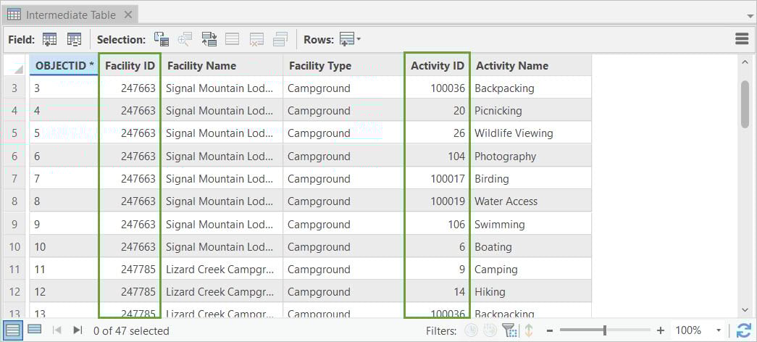Click the orange vertical arrows filter icon
The image size is (757, 342).
click(529, 330)
